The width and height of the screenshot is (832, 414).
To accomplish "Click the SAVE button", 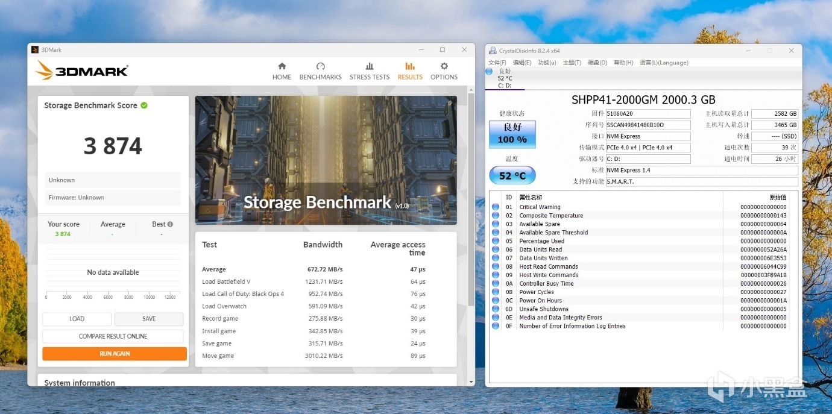I will click(149, 319).
